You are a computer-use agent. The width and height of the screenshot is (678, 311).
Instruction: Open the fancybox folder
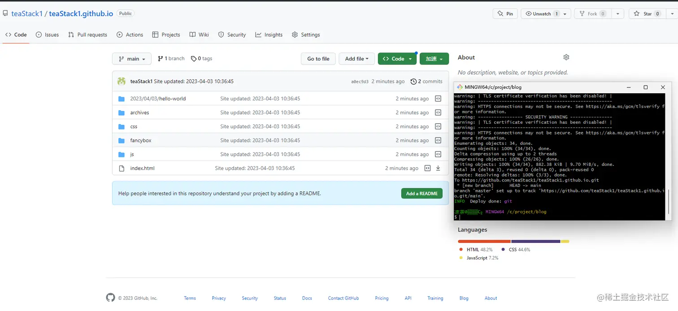coord(141,140)
